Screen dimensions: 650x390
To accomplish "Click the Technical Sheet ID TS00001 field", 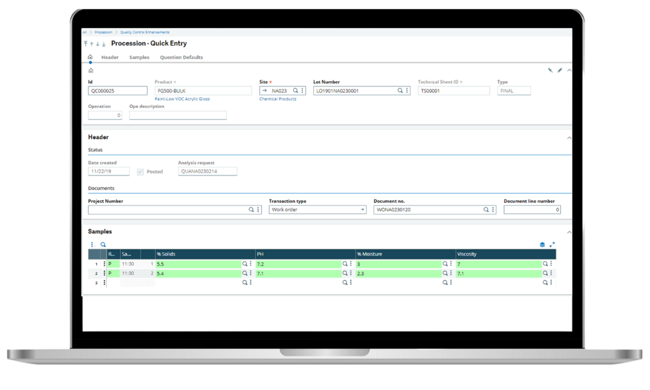I will pos(454,91).
